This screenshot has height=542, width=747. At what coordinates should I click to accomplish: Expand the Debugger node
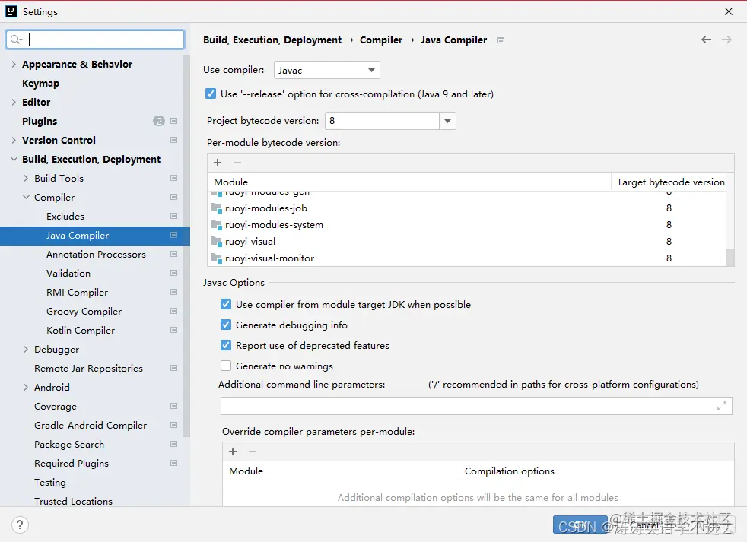tap(26, 349)
